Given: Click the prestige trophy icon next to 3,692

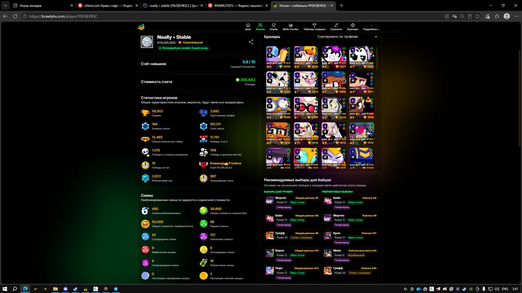Looking at the screenshot, I should point(203,113).
